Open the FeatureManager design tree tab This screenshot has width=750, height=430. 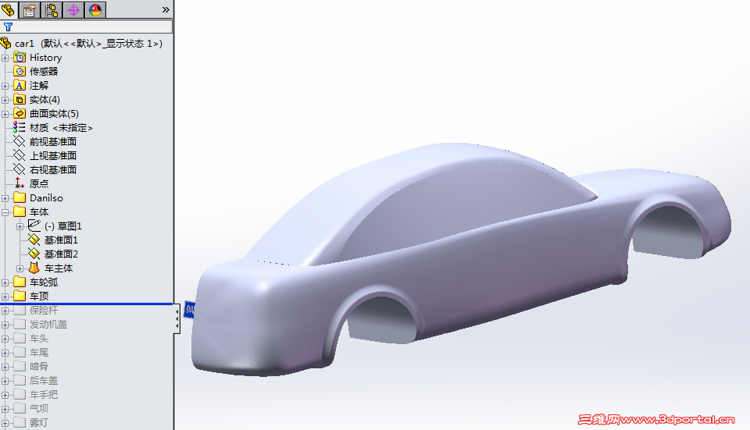(x=8, y=9)
